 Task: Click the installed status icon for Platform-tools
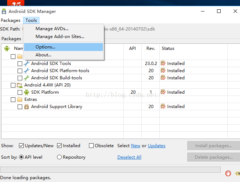tap(163, 70)
